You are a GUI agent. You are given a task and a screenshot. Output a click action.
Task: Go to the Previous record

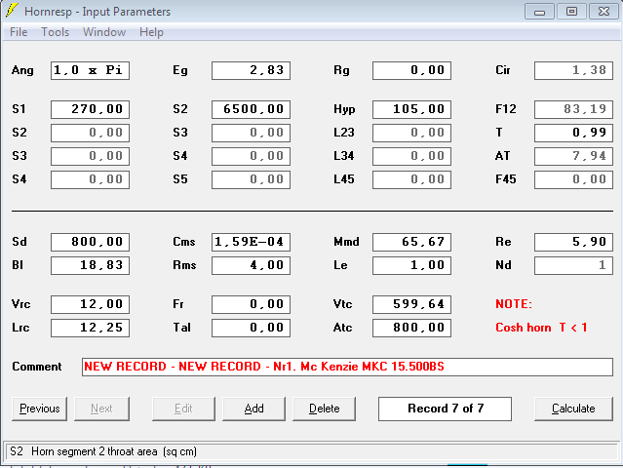coord(39,409)
